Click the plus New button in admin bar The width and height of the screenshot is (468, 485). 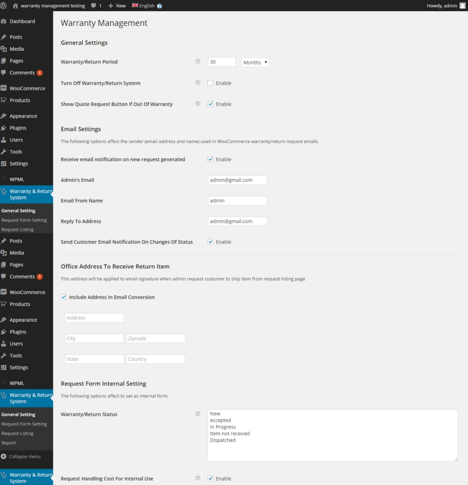(x=117, y=6)
